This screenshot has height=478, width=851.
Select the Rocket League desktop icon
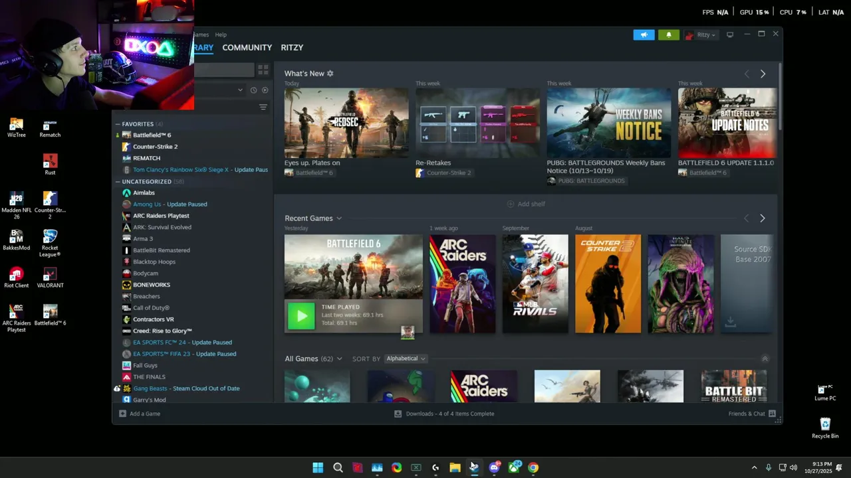point(50,243)
